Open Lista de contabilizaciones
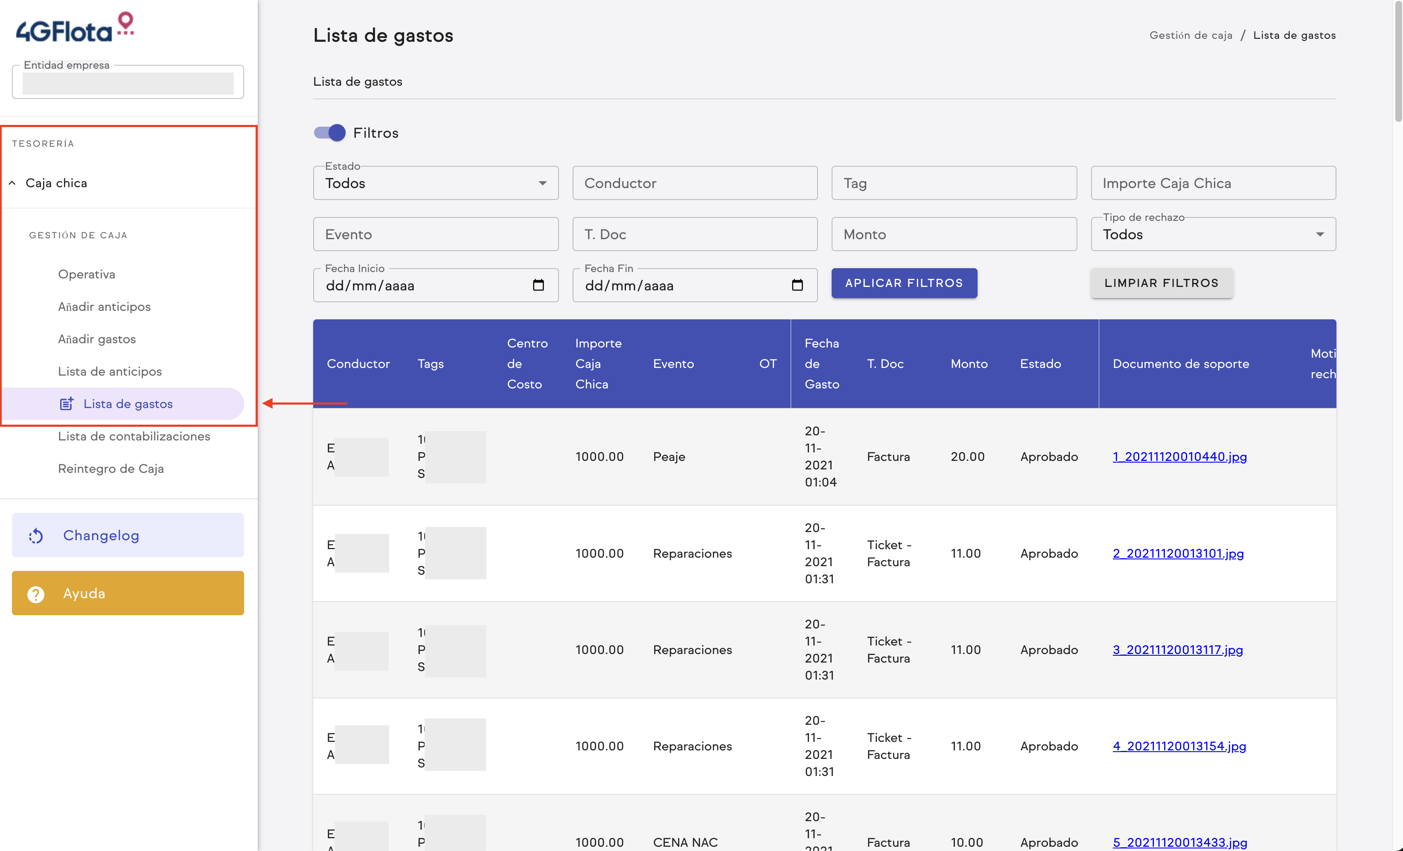The height and width of the screenshot is (851, 1403). pyautogui.click(x=134, y=436)
